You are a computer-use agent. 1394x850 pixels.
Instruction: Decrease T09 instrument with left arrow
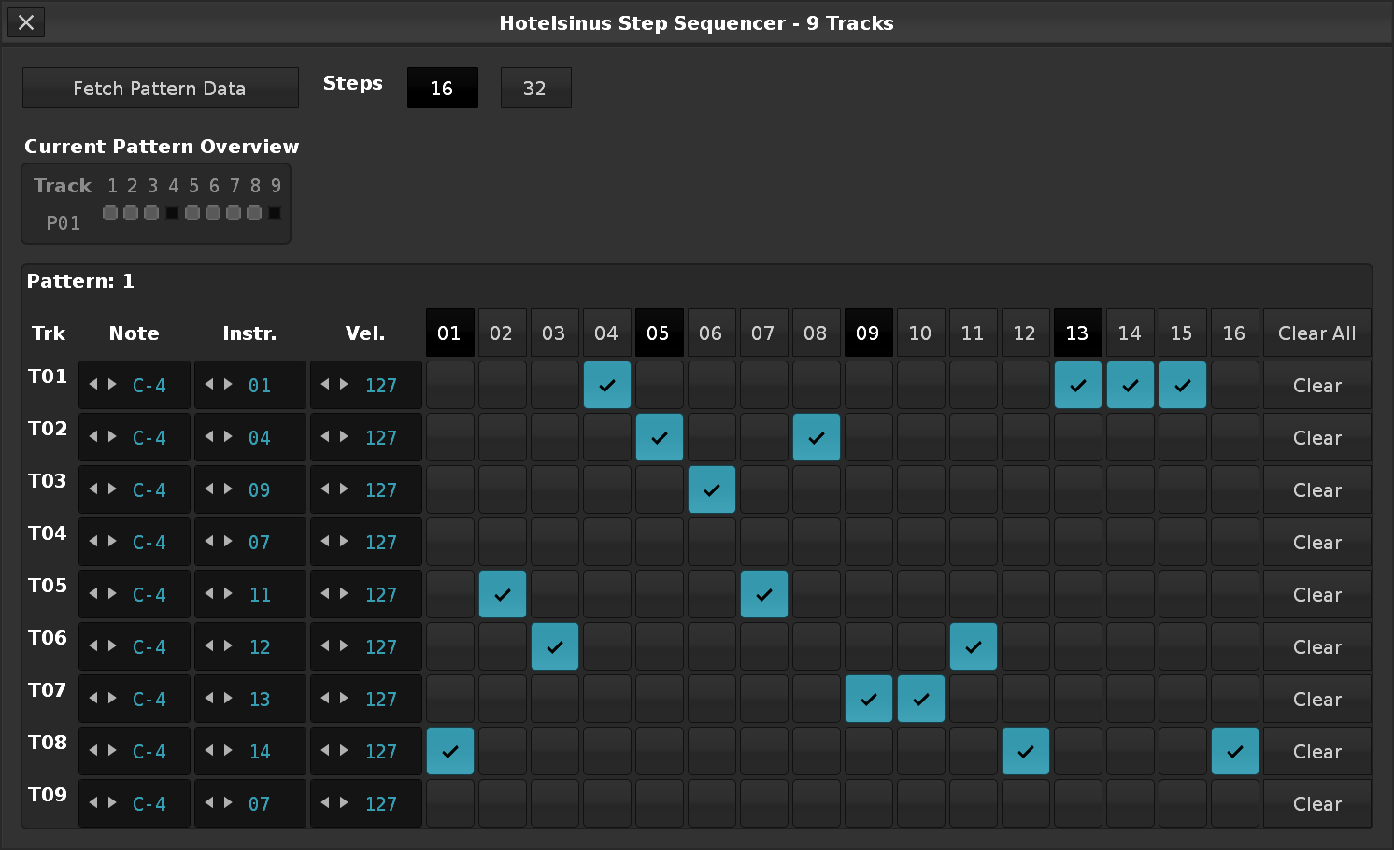point(209,802)
